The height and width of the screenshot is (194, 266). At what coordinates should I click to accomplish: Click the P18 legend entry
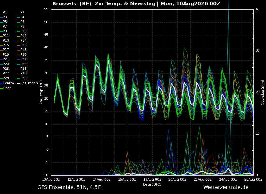click(x=22, y=50)
